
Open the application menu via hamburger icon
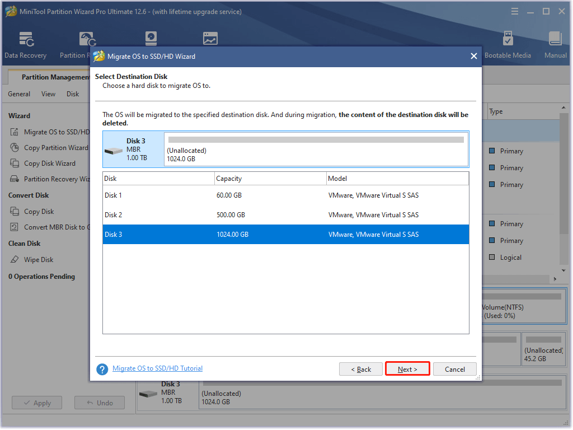(514, 11)
